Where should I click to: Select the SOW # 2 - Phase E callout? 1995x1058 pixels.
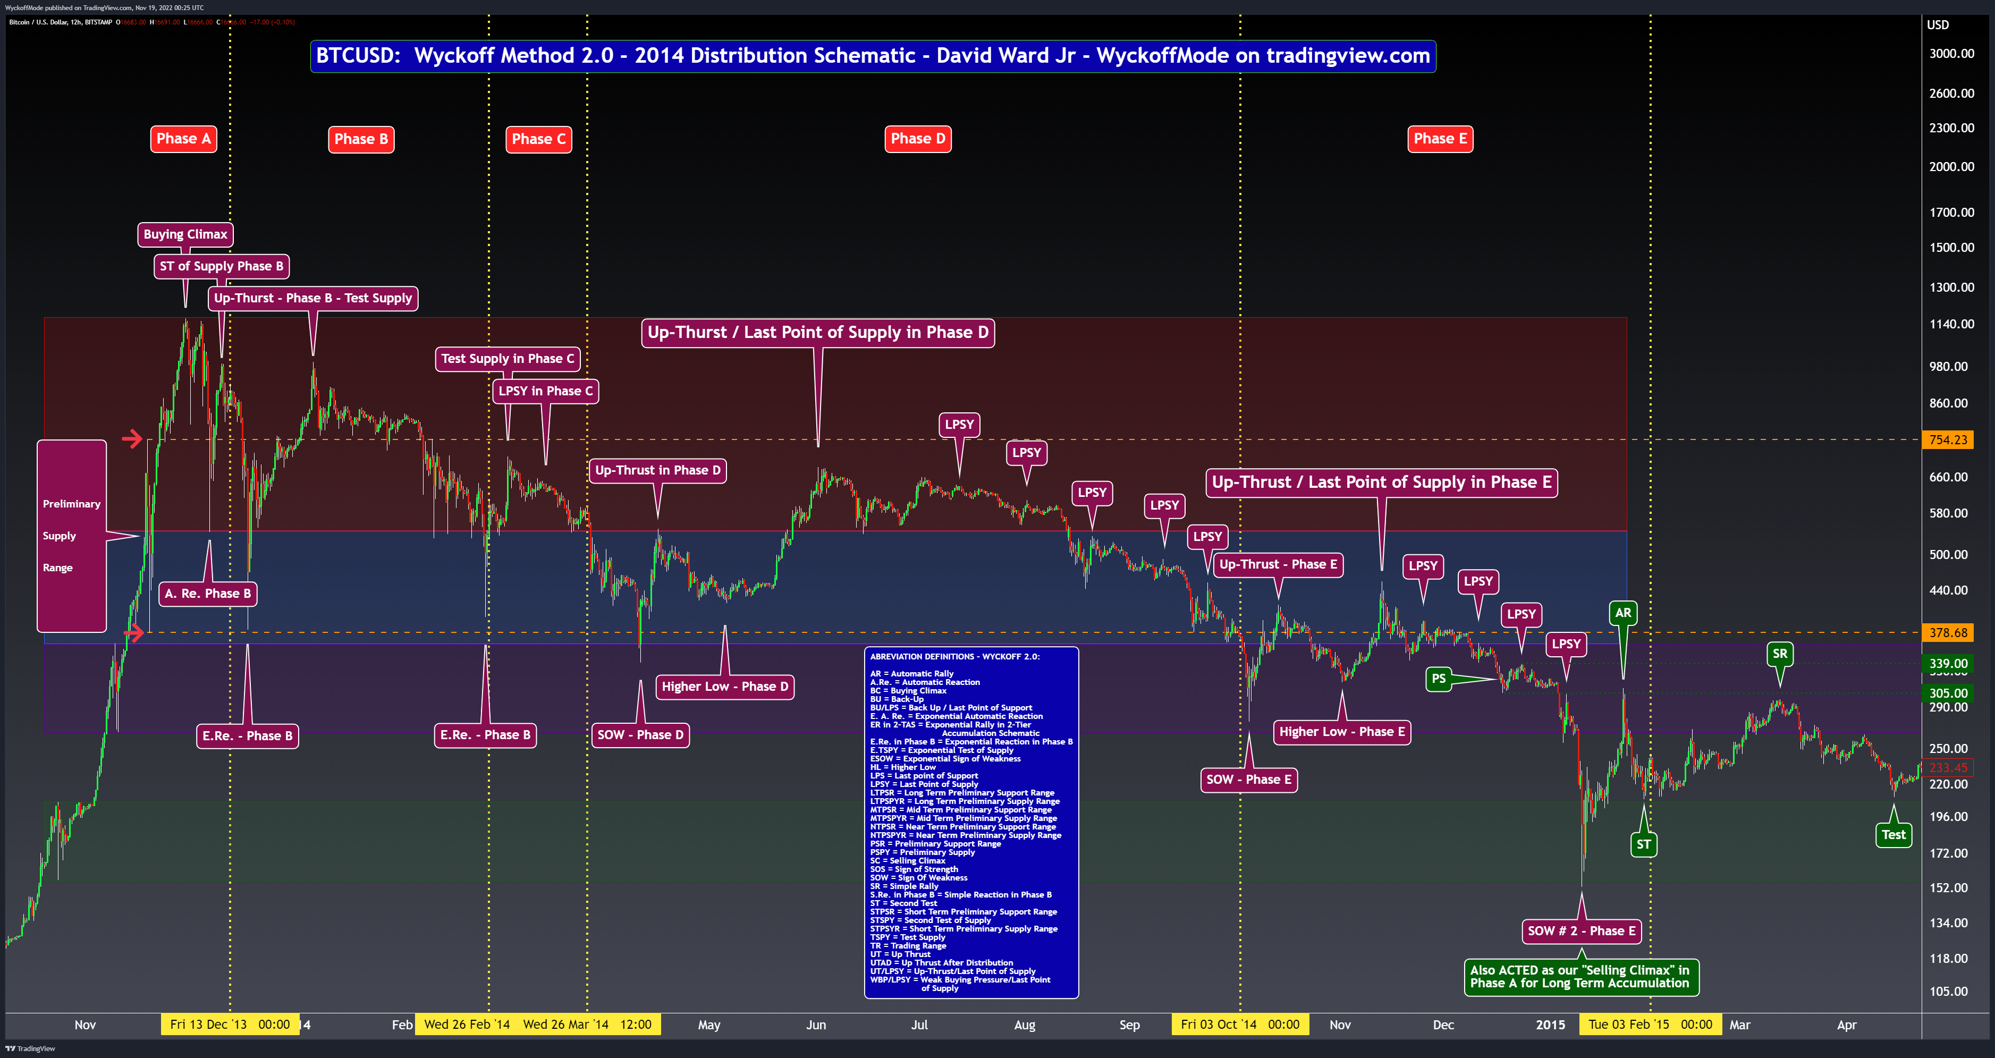pos(1580,931)
